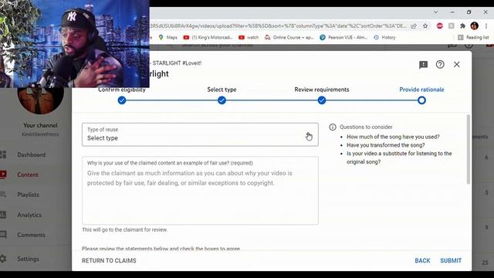Open Analytics in the Studio sidebar
This screenshot has height=278, width=494.
pos(29,215)
